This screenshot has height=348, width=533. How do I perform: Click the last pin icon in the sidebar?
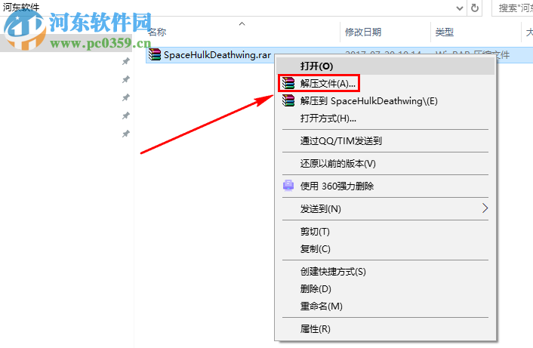click(x=126, y=134)
